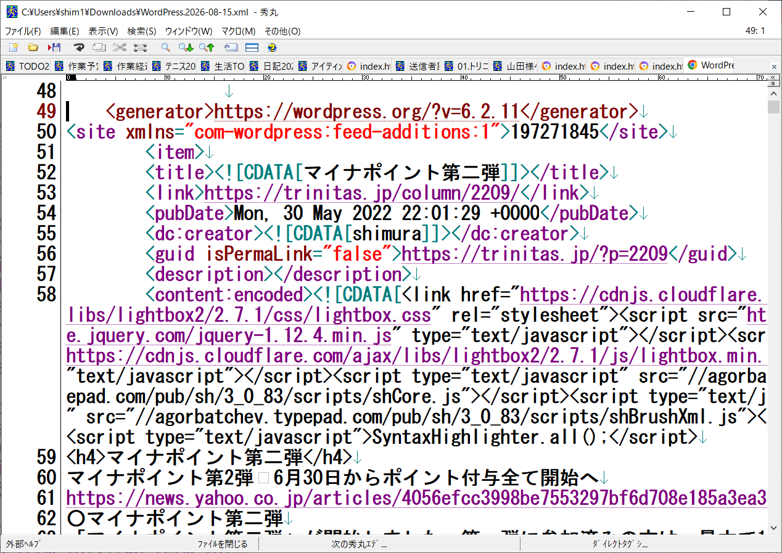Cut selection using scissors icon
This screenshot has width=782, height=553.
pyautogui.click(x=120, y=47)
